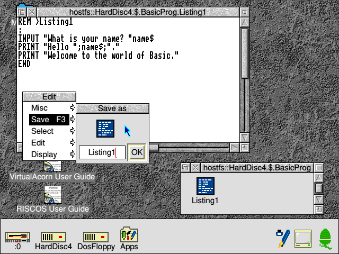Click the BasicProg window's up scroll arrow
339x254 pixels.
[319, 178]
